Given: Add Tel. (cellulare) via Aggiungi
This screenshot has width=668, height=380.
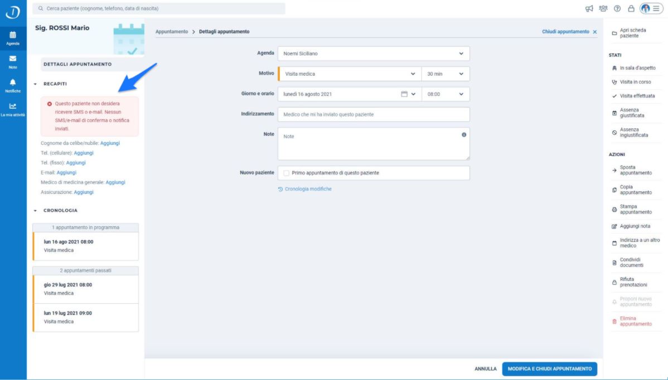Looking at the screenshot, I should tap(84, 153).
